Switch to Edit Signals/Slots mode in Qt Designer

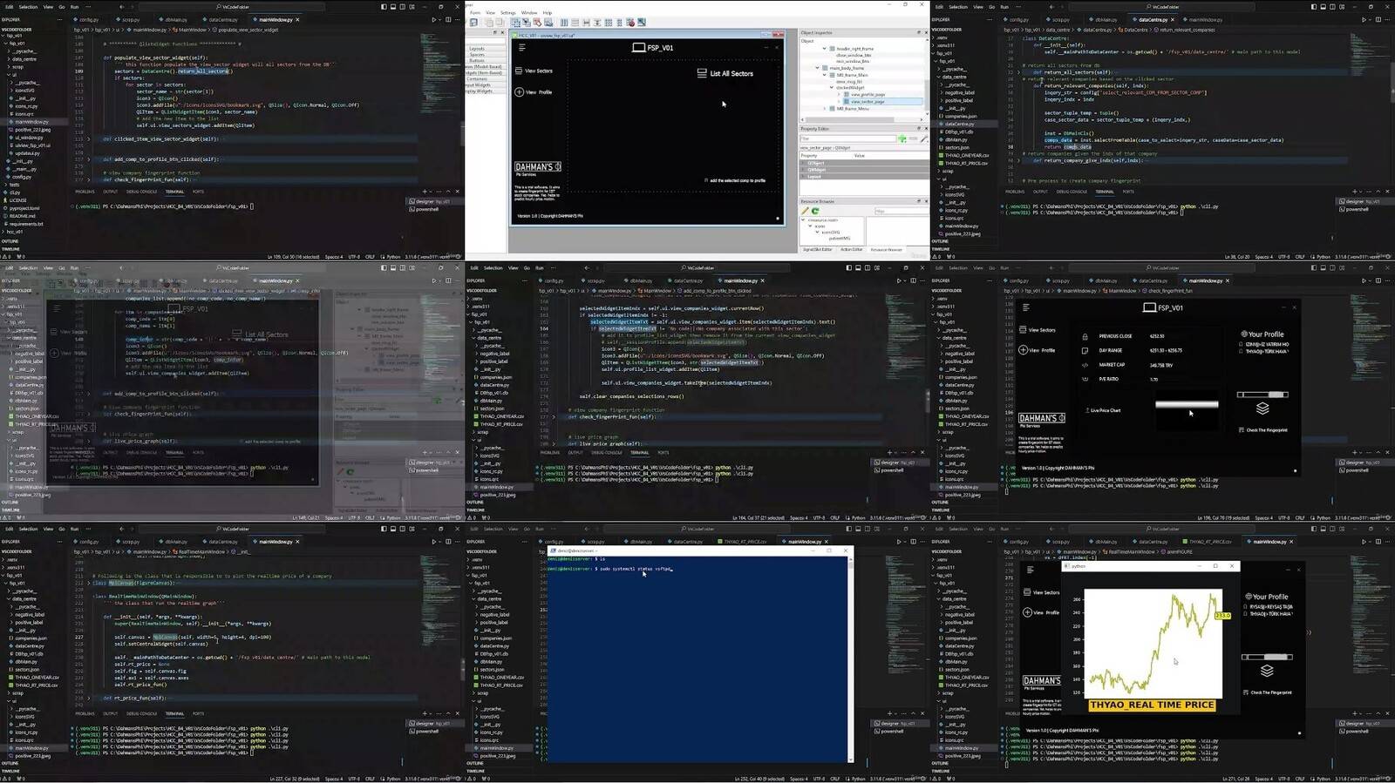(527, 23)
